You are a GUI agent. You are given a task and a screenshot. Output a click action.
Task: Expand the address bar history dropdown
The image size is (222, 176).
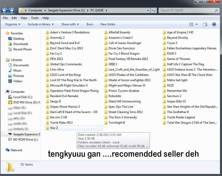click(148, 10)
